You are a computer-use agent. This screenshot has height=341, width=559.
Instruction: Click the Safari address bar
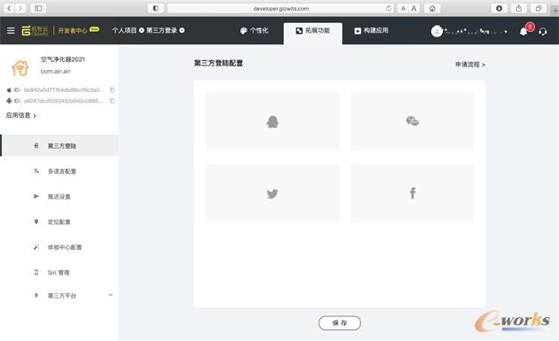click(280, 8)
